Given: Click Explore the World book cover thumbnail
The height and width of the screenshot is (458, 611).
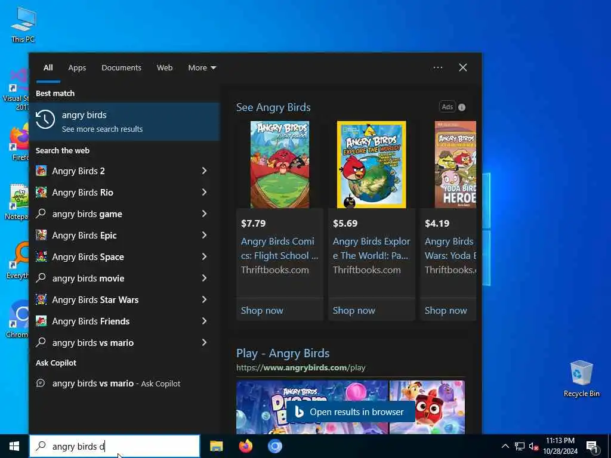Looking at the screenshot, I should pos(371,165).
